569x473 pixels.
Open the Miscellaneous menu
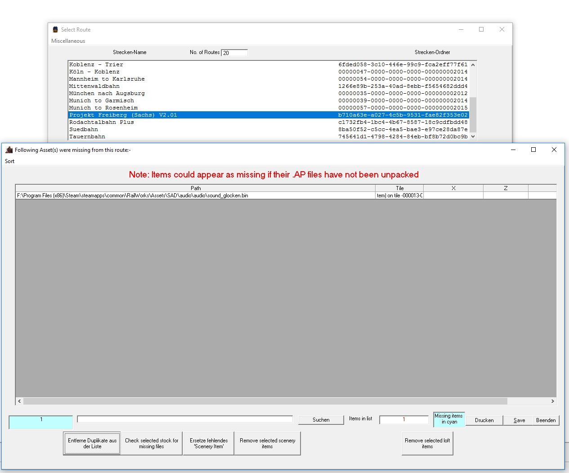click(68, 41)
